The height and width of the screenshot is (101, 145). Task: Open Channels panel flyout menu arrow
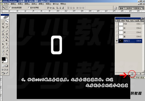143,20
